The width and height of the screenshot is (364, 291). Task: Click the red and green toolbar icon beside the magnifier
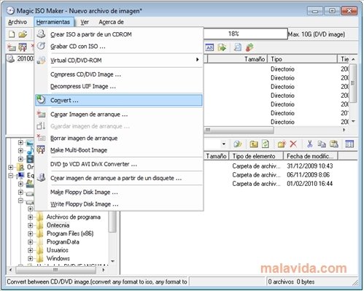coord(249,47)
